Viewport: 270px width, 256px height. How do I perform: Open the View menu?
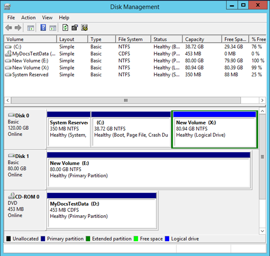(x=47, y=18)
